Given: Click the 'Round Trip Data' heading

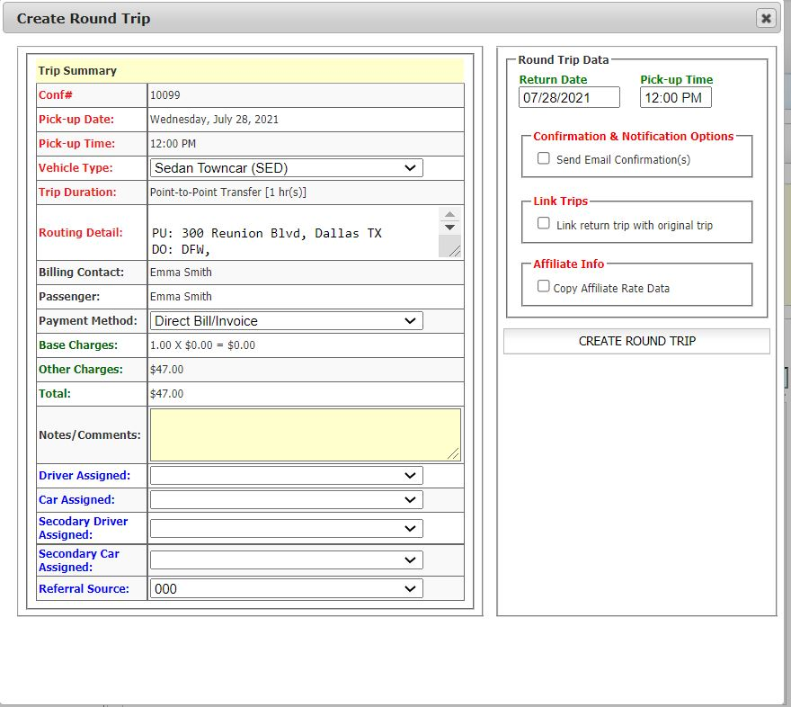Looking at the screenshot, I should tap(564, 59).
